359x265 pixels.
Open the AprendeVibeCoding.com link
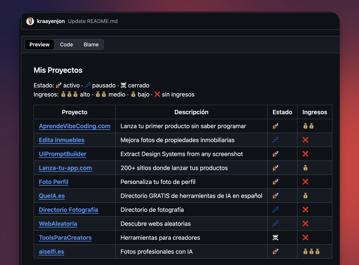tap(74, 126)
